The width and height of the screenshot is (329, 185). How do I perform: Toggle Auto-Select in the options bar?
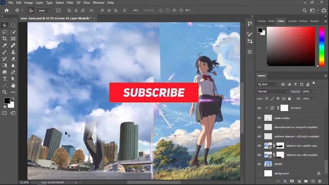pyautogui.click(x=31, y=10)
